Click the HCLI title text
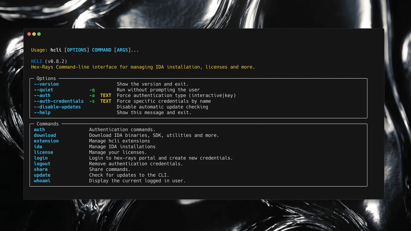 point(37,61)
